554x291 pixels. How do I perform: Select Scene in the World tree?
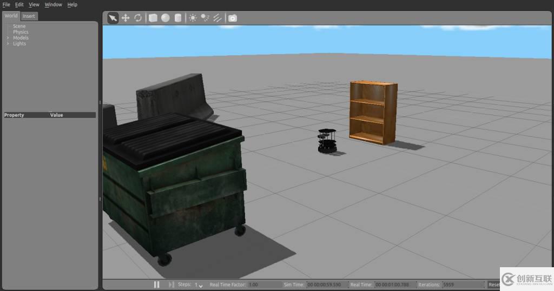(x=19, y=26)
